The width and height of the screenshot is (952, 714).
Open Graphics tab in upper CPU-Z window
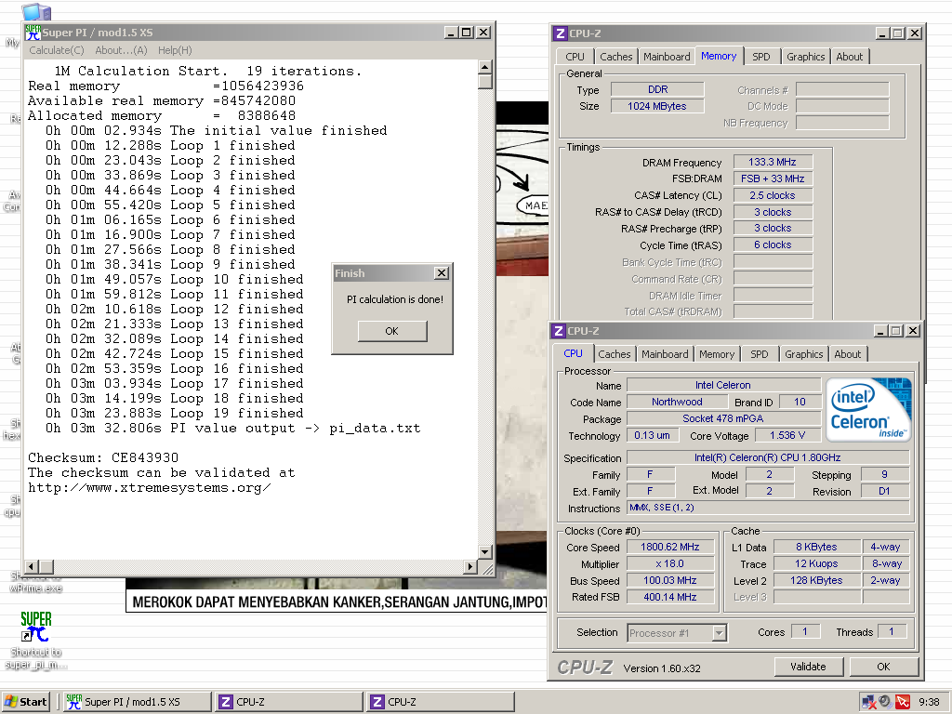coord(806,57)
